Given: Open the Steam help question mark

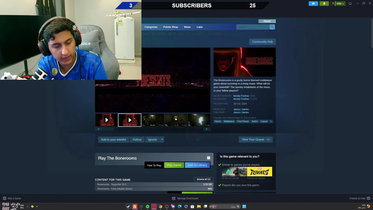Looking at the screenshot, I should pyautogui.click(x=333, y=3).
